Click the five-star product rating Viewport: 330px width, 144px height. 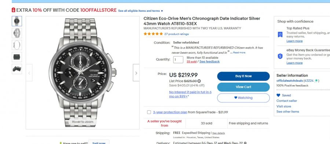[153, 34]
